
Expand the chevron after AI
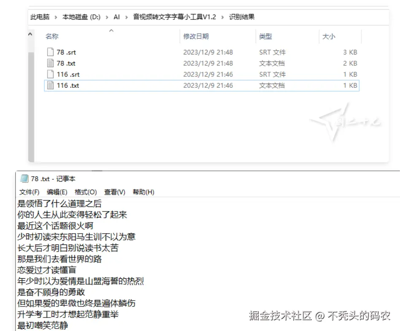click(126, 17)
